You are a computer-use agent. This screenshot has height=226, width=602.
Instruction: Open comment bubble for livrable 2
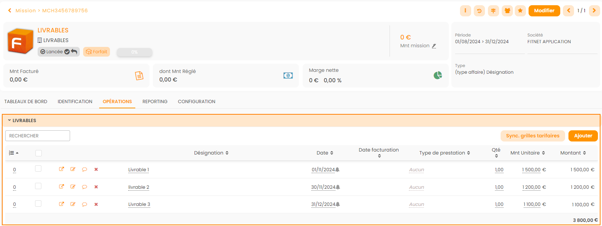[x=85, y=187]
